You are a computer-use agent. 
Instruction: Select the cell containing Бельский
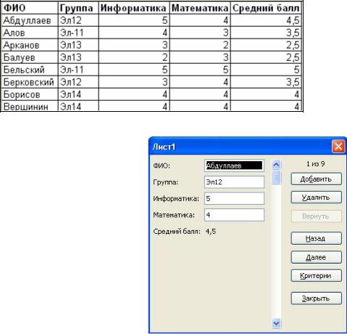[30, 70]
